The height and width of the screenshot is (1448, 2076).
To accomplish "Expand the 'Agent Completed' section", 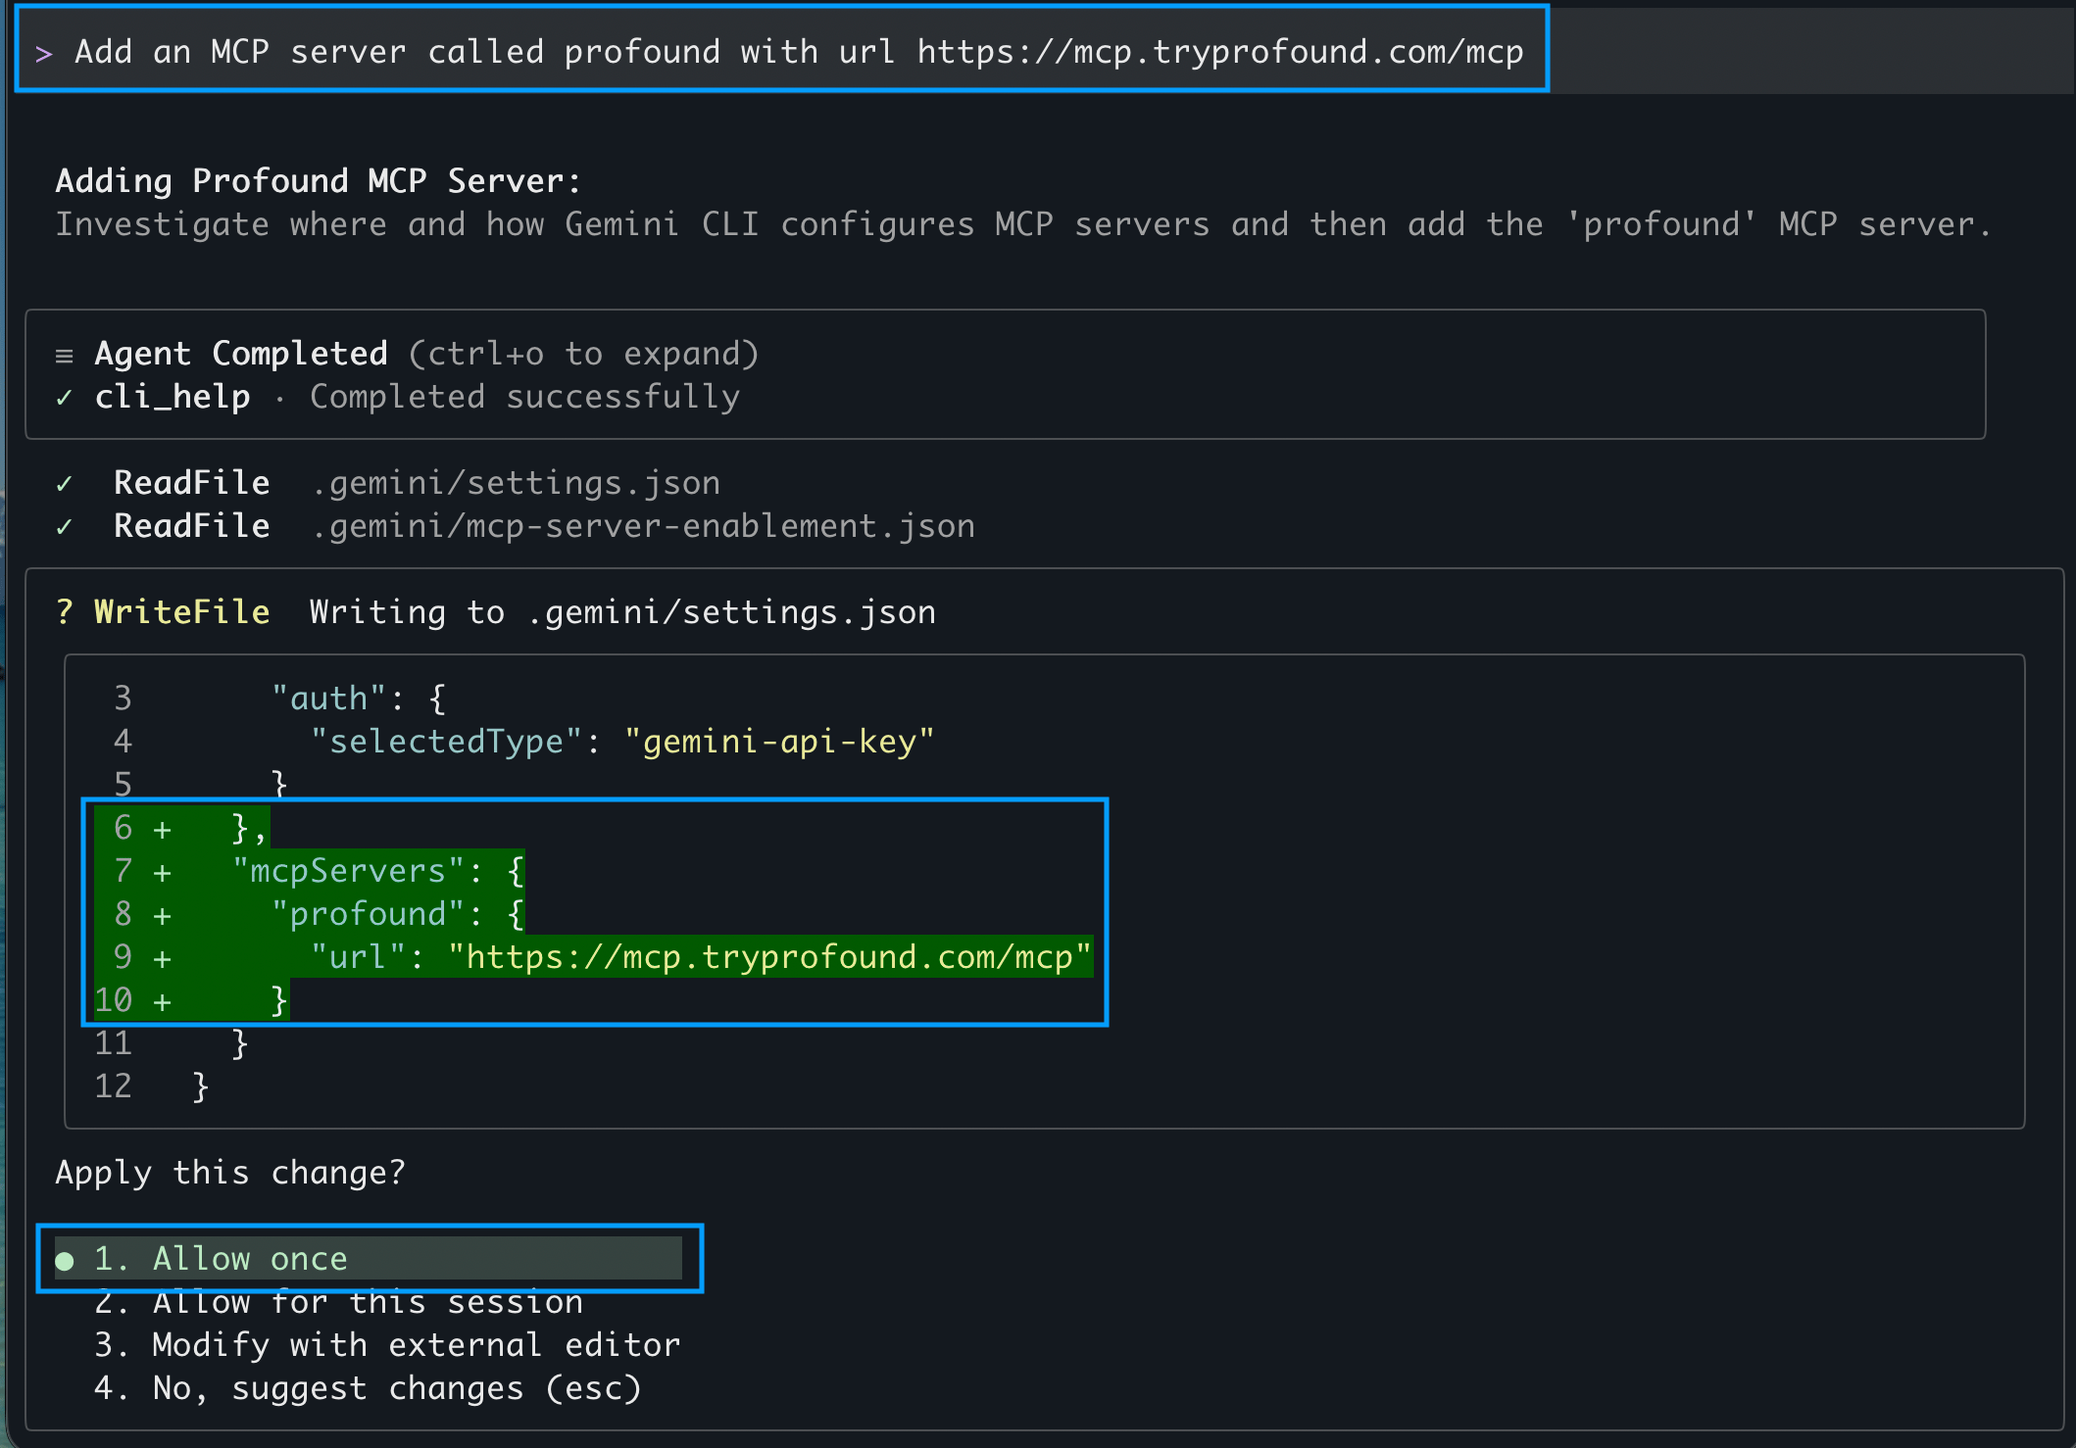I will pyautogui.click(x=426, y=354).
